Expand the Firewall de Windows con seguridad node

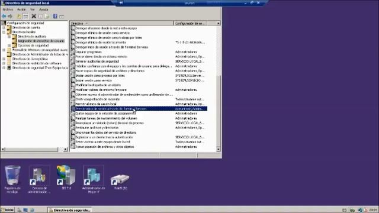click(4, 50)
